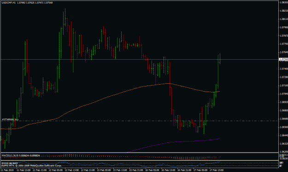Click the 16 Feb 05:00 time label
The image size is (288, 172).
(152, 170)
